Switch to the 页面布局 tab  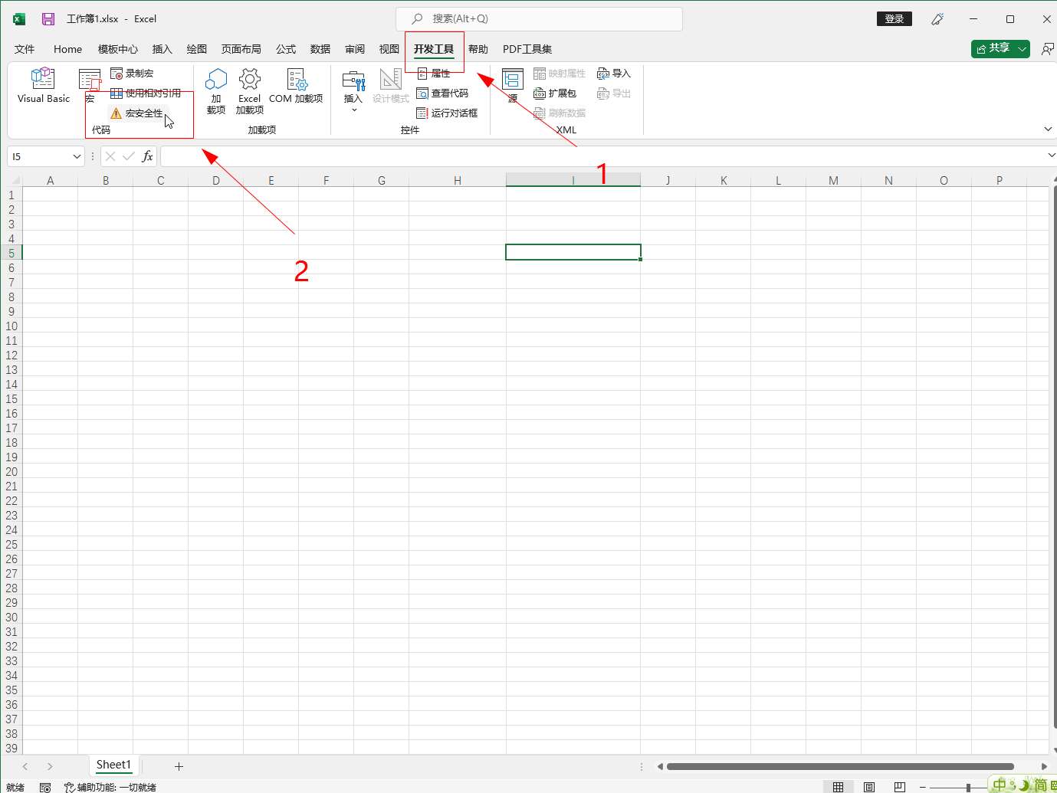point(241,49)
